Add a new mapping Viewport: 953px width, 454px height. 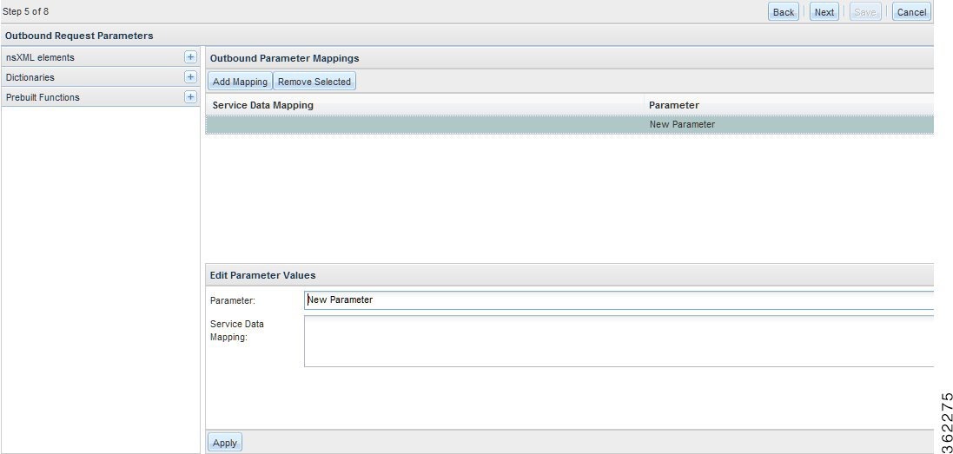click(x=240, y=82)
